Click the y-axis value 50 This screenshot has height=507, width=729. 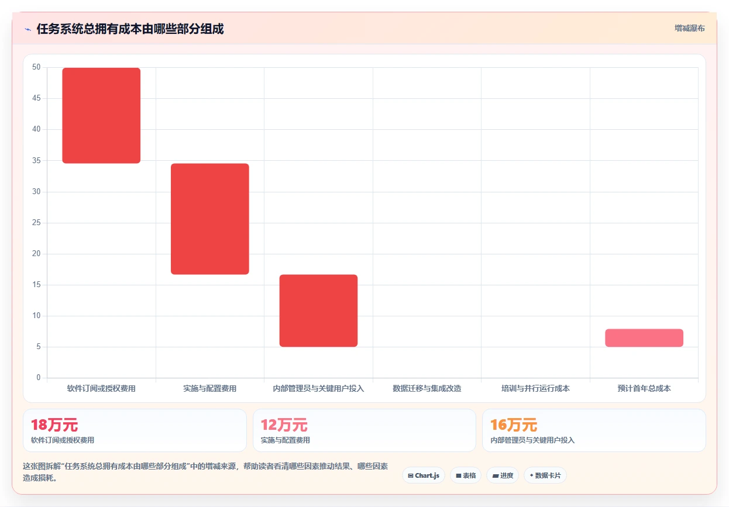click(x=36, y=67)
